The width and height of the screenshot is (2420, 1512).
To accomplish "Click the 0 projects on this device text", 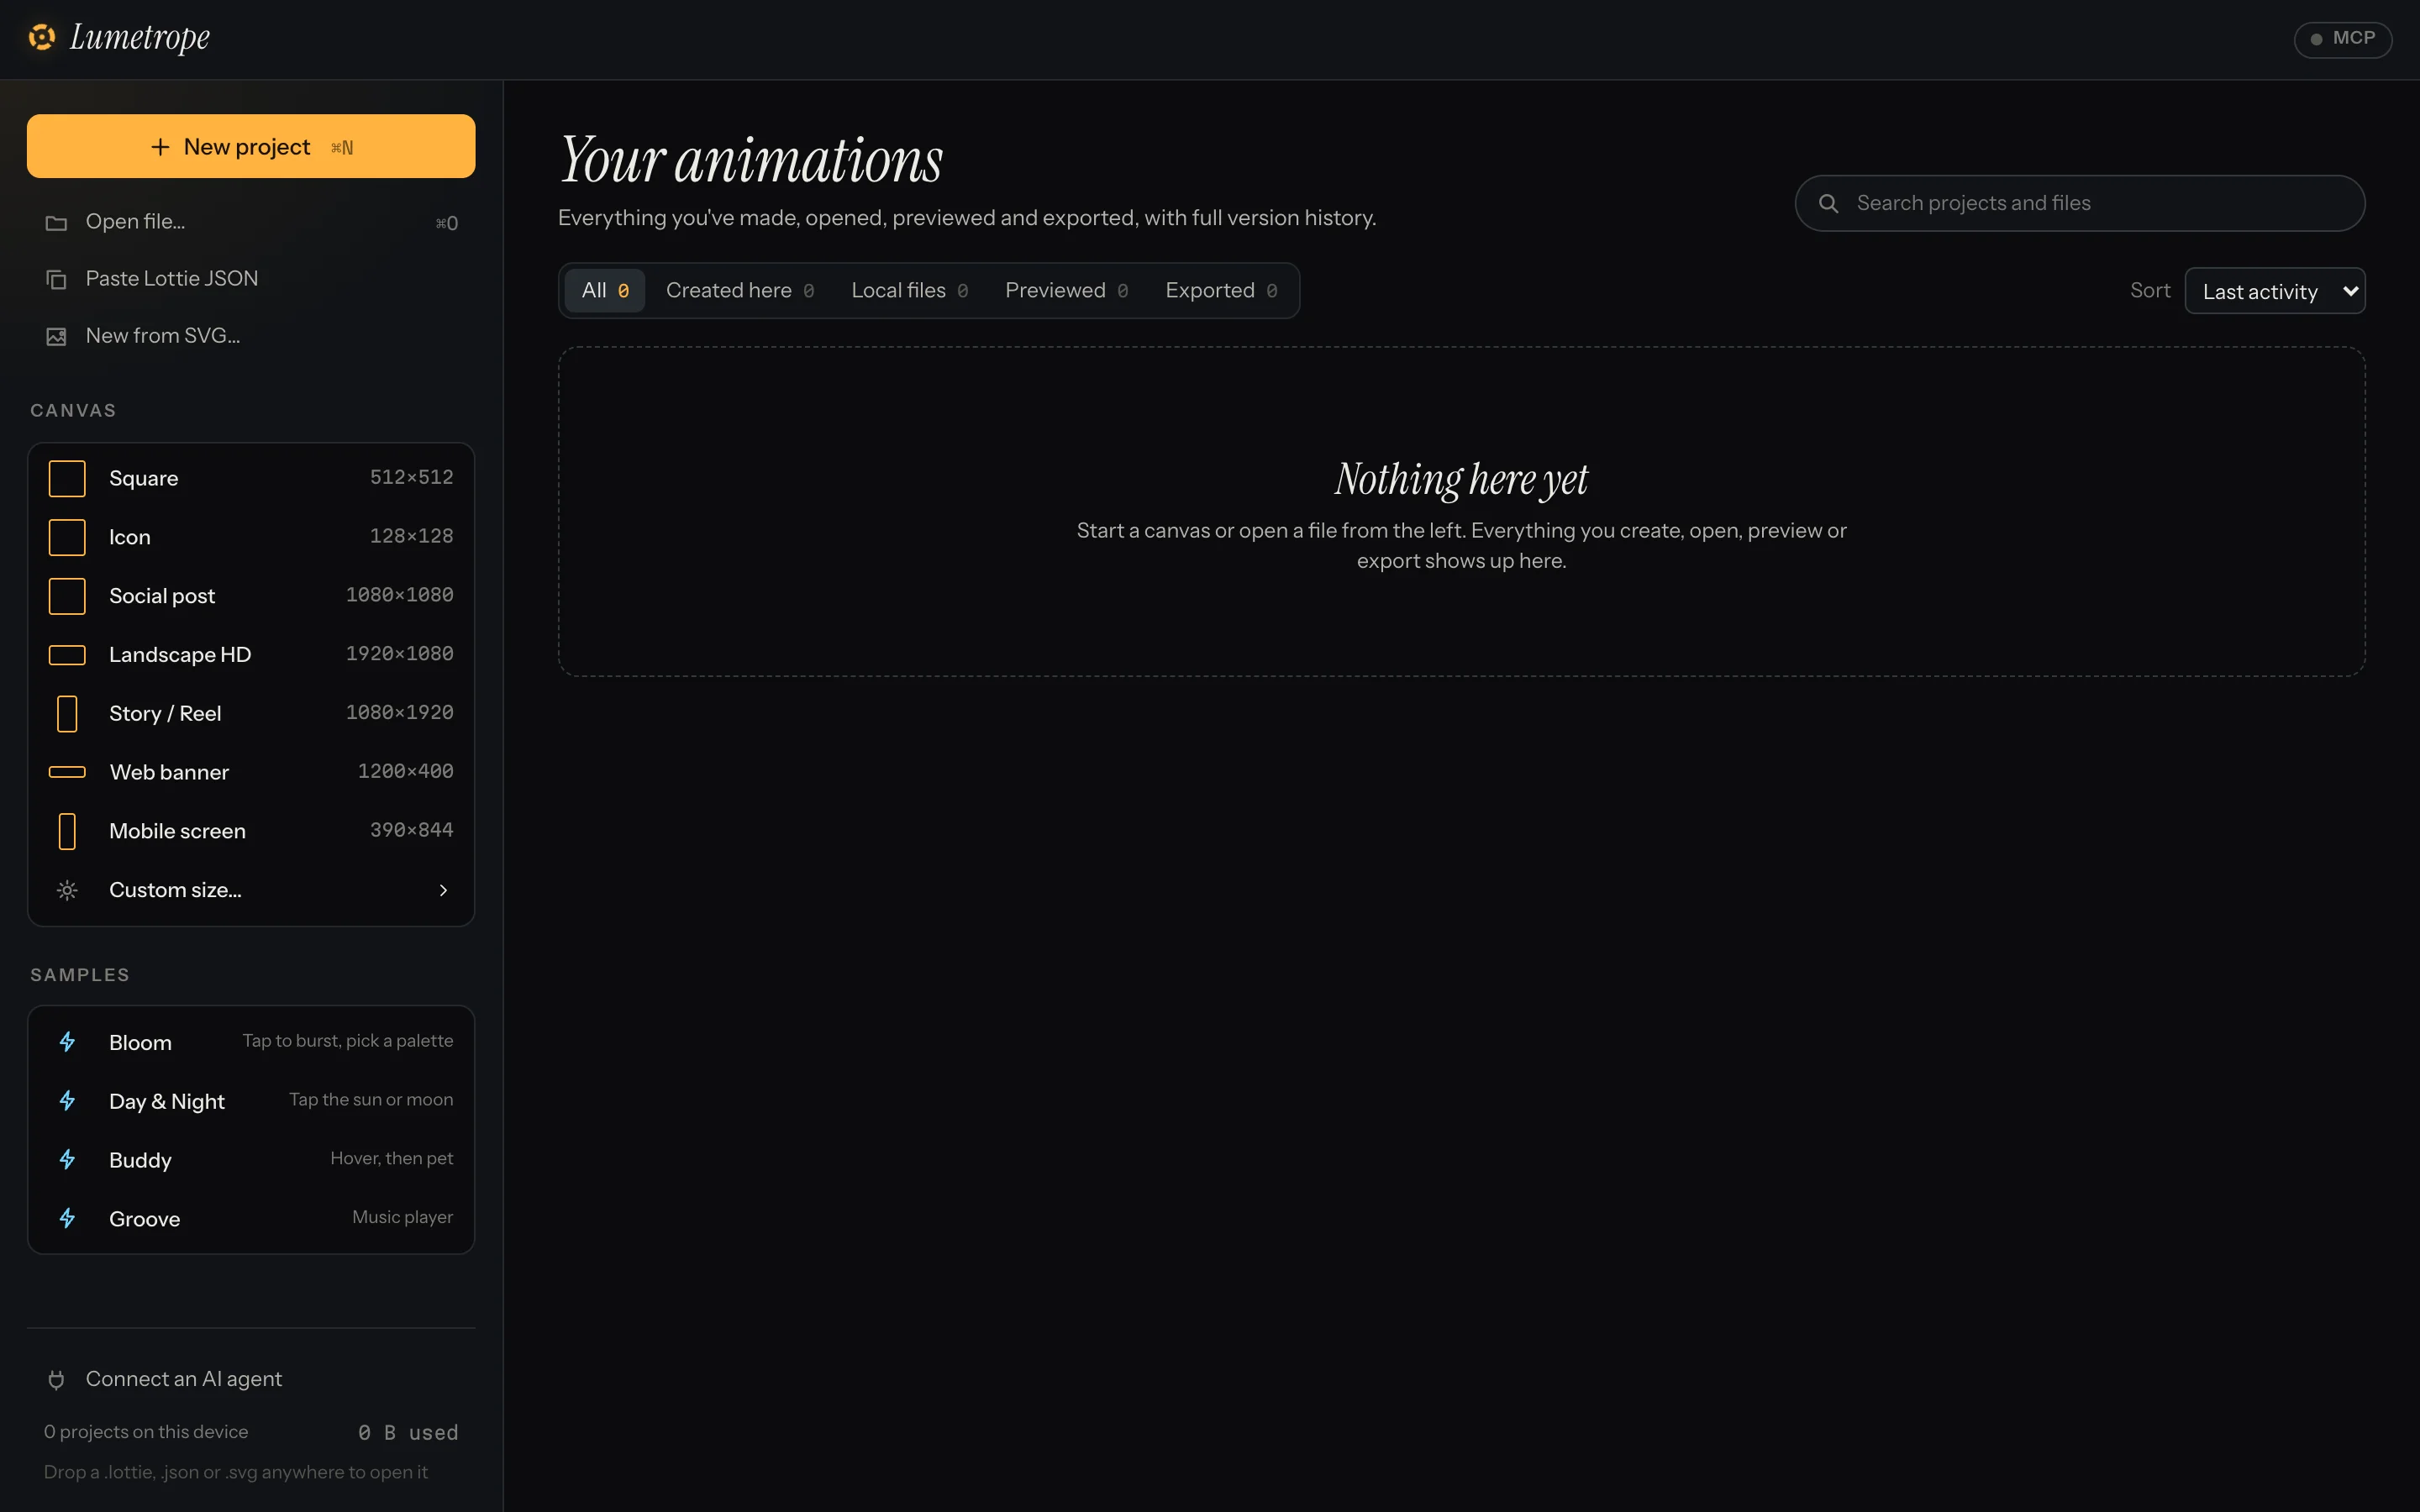I will [146, 1432].
